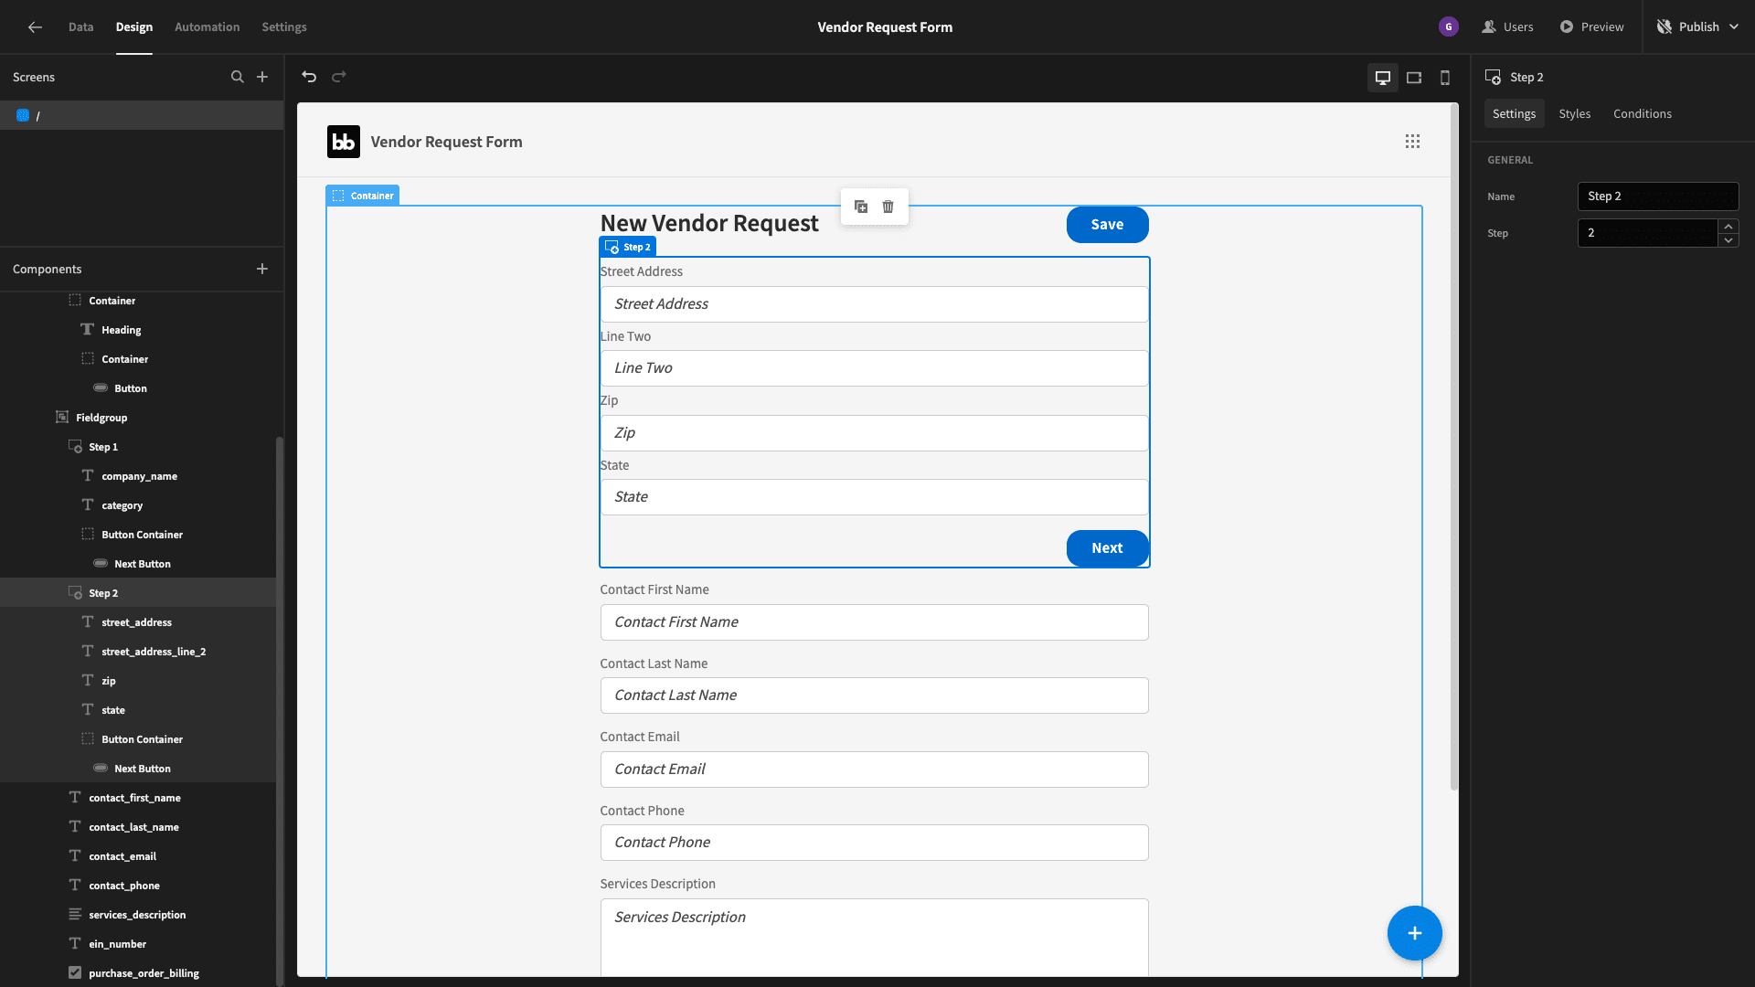1755x987 pixels.
Task: Increase the Step number value
Action: coord(1728,226)
